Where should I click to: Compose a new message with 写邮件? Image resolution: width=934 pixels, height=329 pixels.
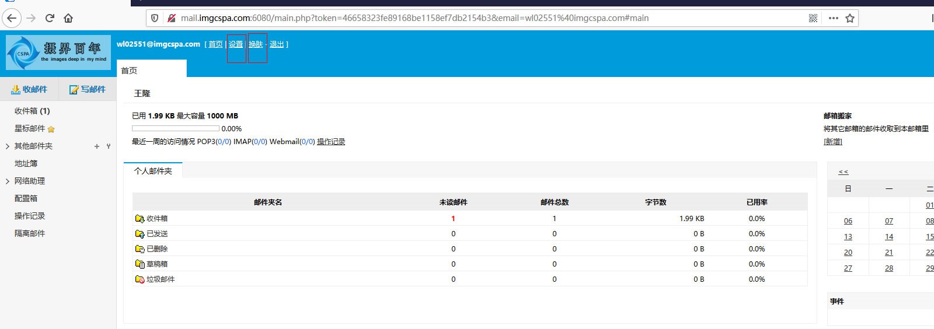click(x=88, y=89)
